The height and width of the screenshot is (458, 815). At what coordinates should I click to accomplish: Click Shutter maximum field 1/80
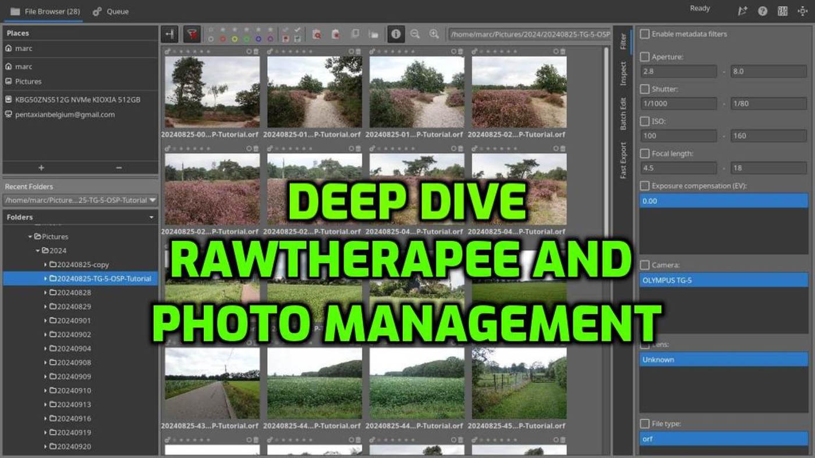tap(769, 104)
